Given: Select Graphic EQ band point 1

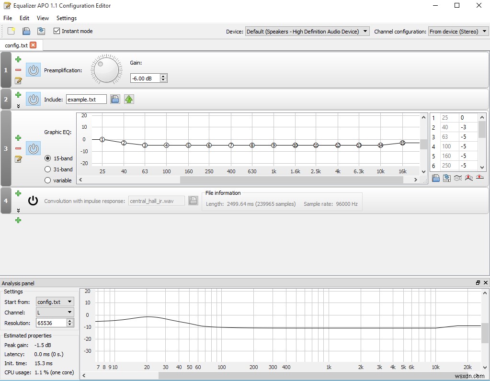Looking at the screenshot, I should click(x=102, y=140).
